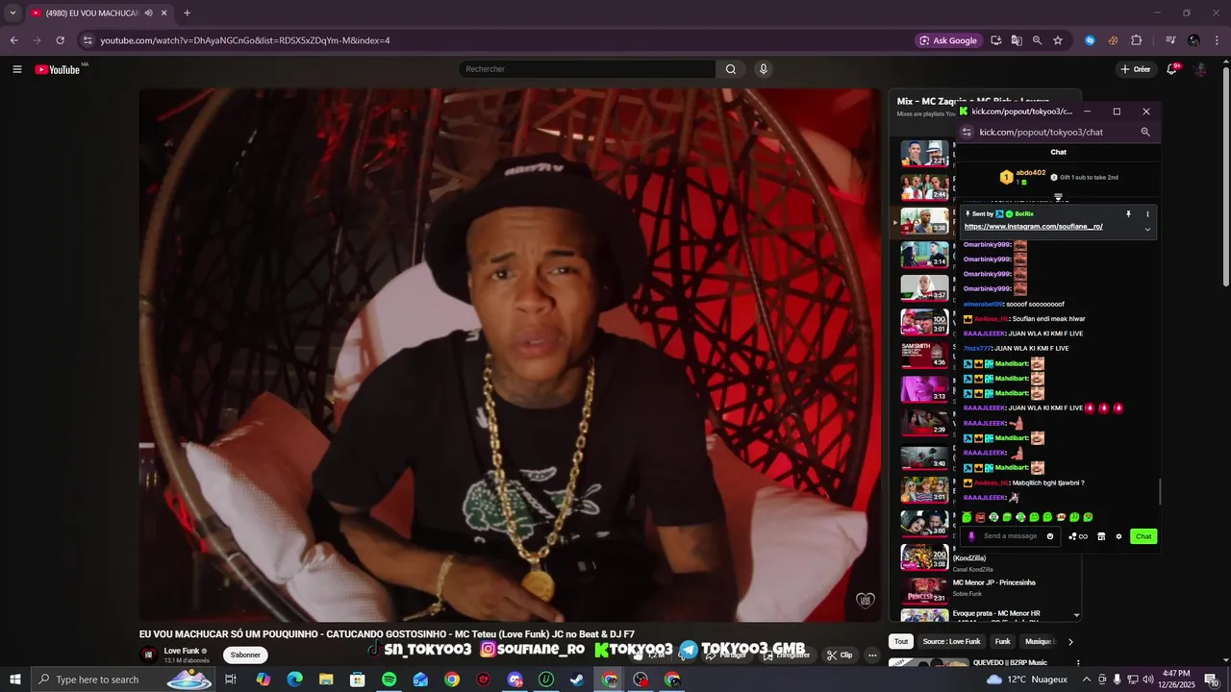This screenshot has height=692, width=1231.
Task: Open Spotify from the taskbar
Action: [389, 680]
